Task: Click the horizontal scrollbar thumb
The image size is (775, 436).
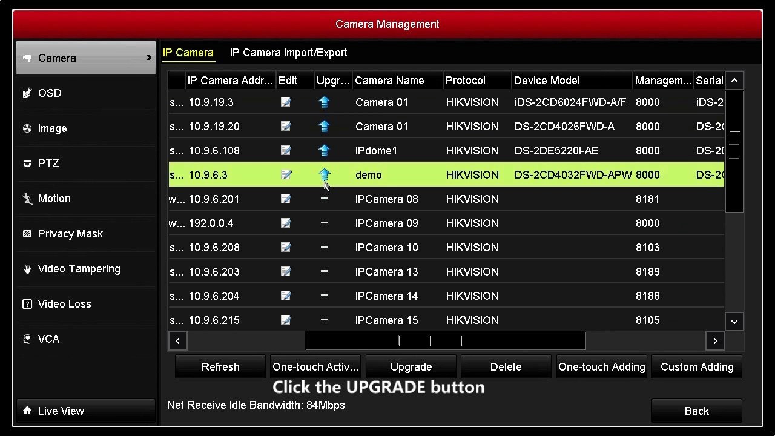Action: coord(446,341)
